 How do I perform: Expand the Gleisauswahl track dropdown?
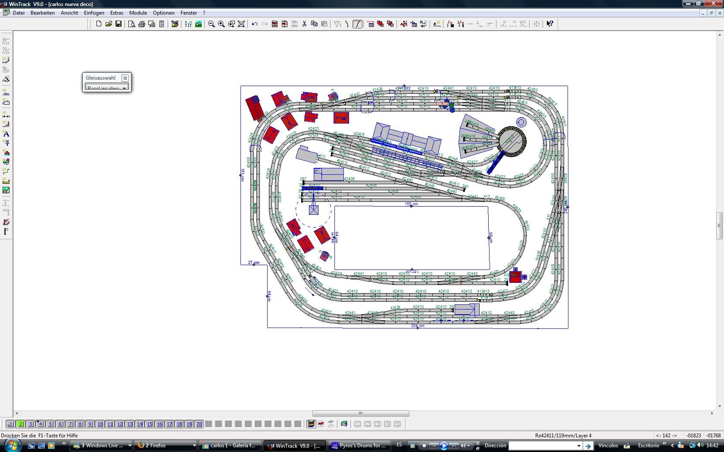(x=125, y=87)
